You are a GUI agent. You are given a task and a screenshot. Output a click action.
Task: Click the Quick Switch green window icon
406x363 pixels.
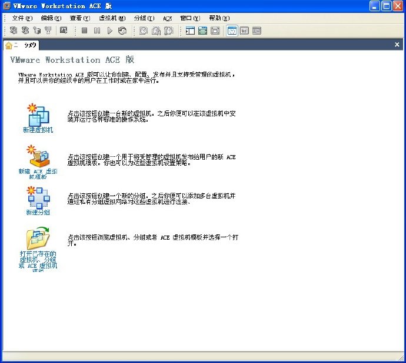[x=203, y=31]
